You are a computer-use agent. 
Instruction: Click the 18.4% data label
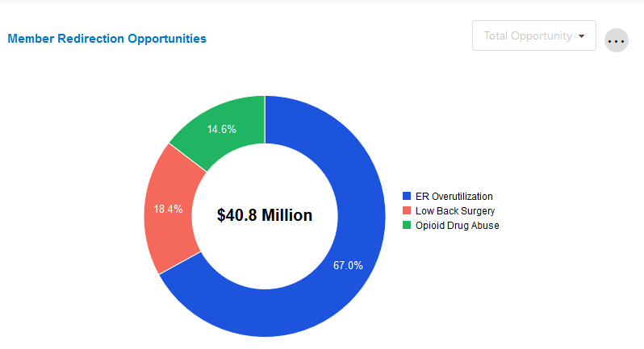pos(169,209)
